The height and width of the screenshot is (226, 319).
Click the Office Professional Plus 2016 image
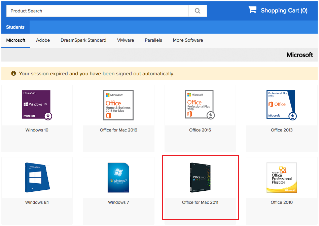200,105
